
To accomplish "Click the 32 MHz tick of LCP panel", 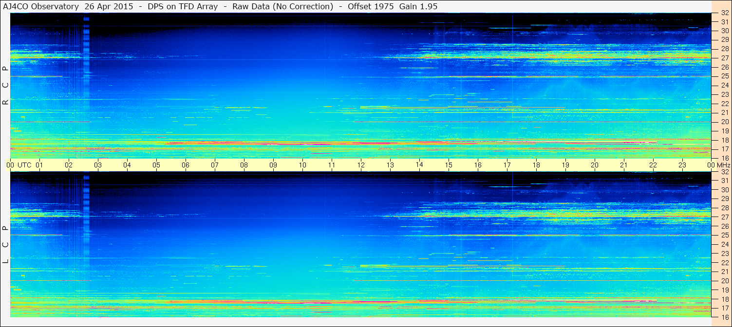I will tap(724, 172).
